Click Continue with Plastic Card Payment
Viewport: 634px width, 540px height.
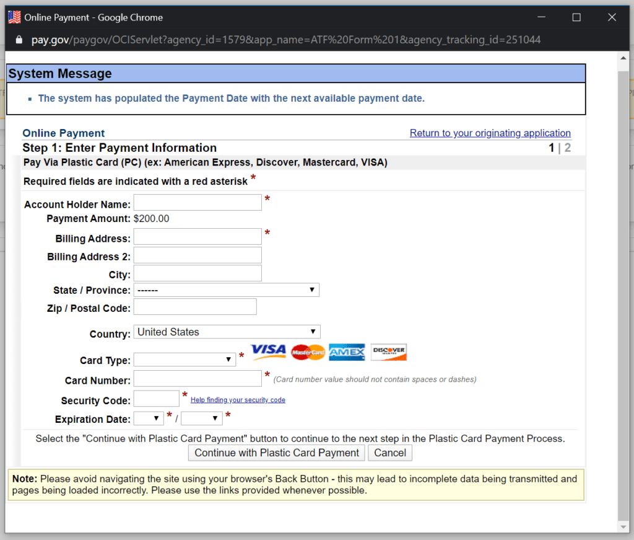pyautogui.click(x=277, y=453)
